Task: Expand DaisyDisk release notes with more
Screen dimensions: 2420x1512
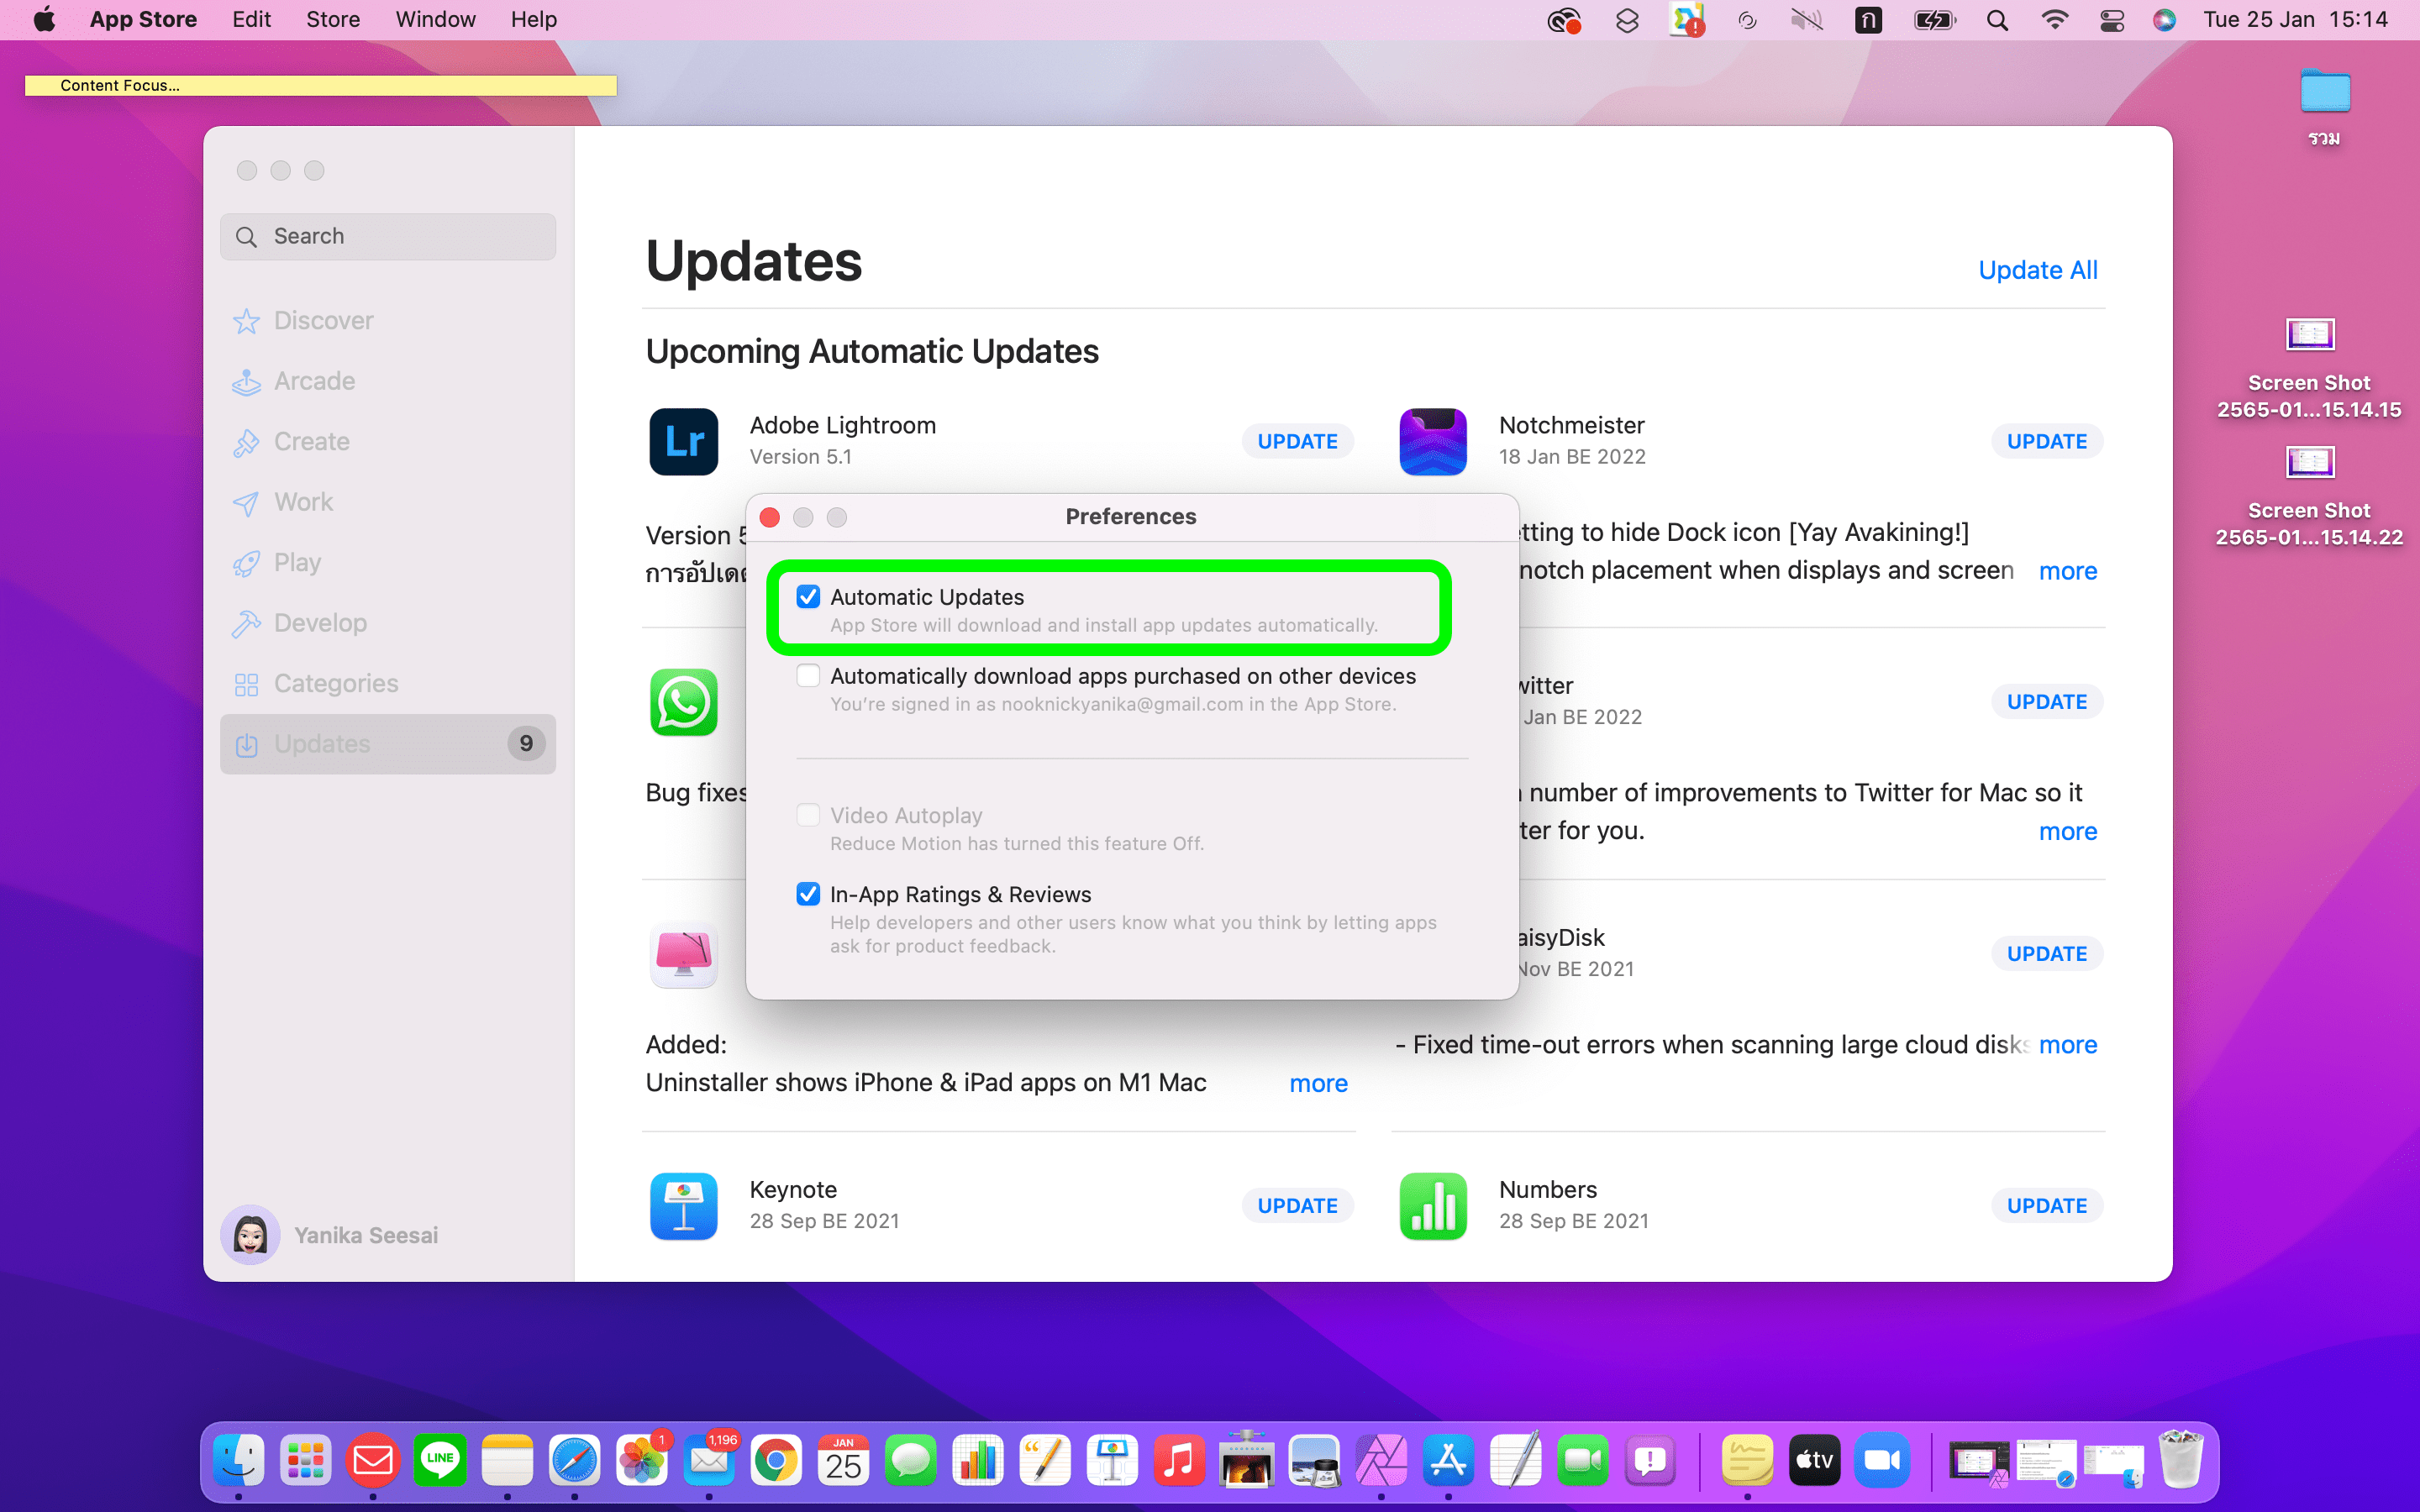Action: point(2067,1045)
